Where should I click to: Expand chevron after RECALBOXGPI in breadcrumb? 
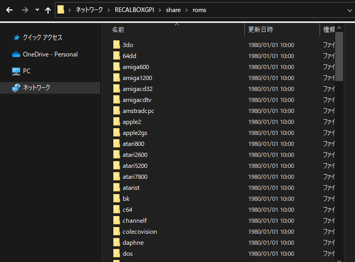[160, 10]
